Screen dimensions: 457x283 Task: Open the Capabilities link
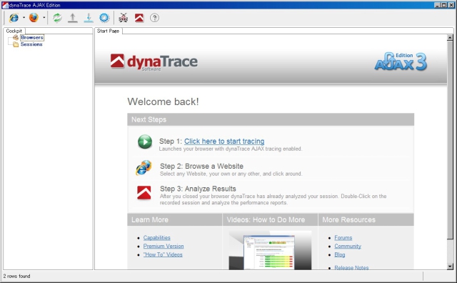tap(157, 238)
